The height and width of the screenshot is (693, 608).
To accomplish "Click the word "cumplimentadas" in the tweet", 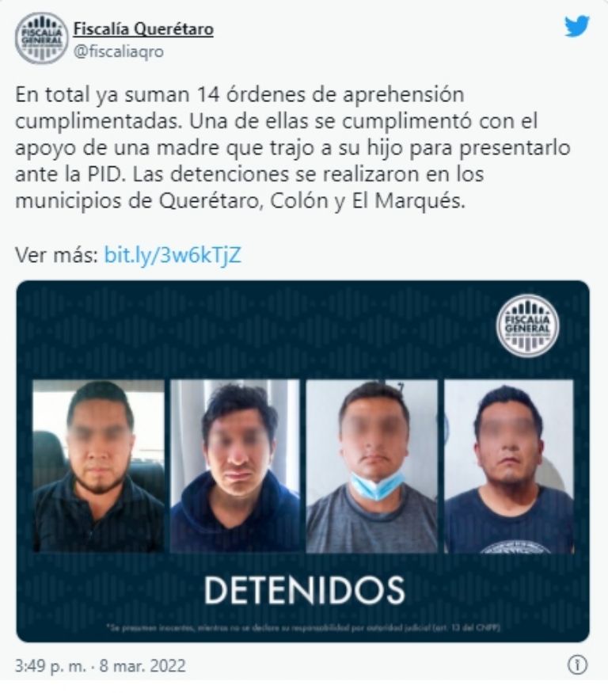I will [x=98, y=121].
